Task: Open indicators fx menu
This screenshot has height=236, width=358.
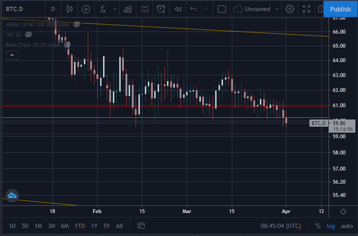Action: click(x=103, y=9)
